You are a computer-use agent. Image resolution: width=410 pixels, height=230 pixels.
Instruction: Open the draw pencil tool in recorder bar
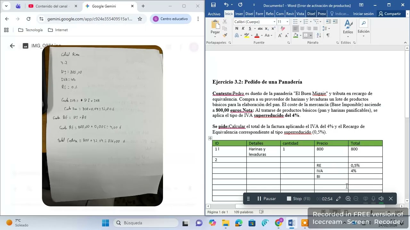pos(338,199)
